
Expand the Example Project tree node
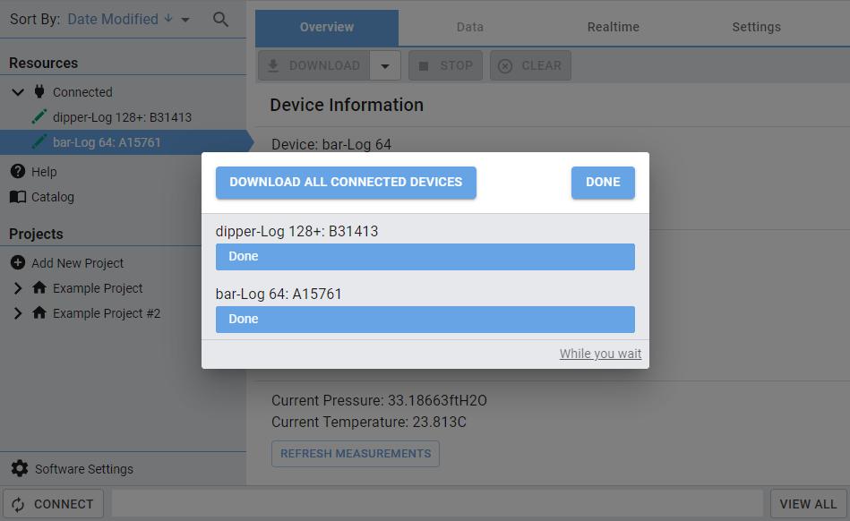[18, 288]
